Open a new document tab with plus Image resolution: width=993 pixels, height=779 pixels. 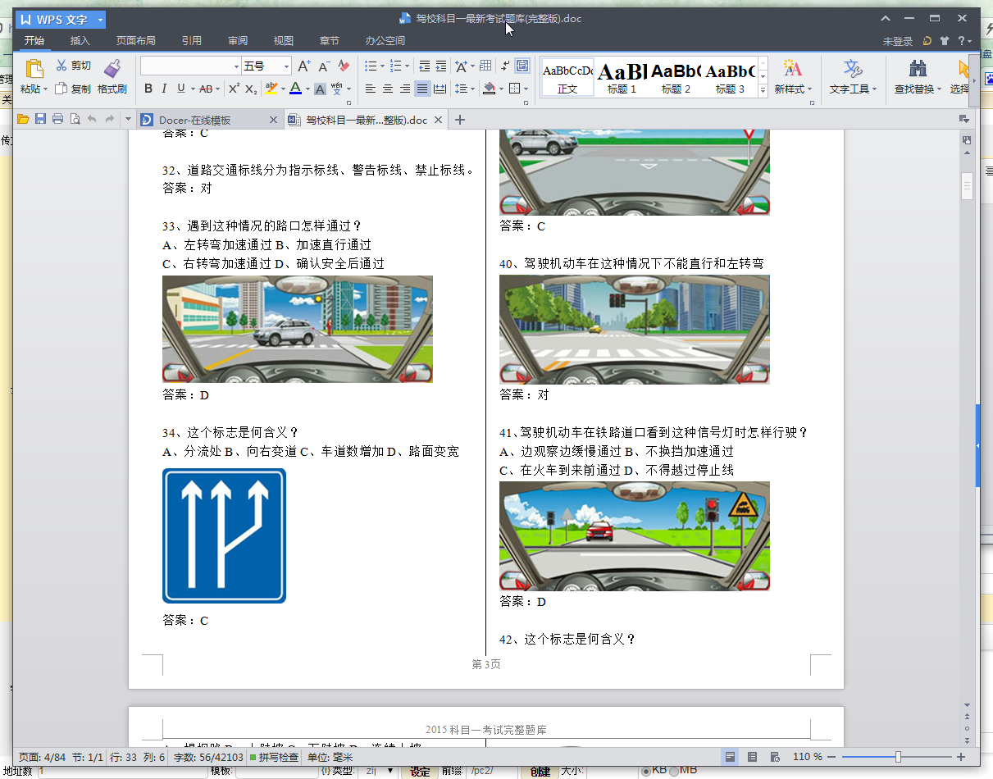pyautogui.click(x=459, y=120)
